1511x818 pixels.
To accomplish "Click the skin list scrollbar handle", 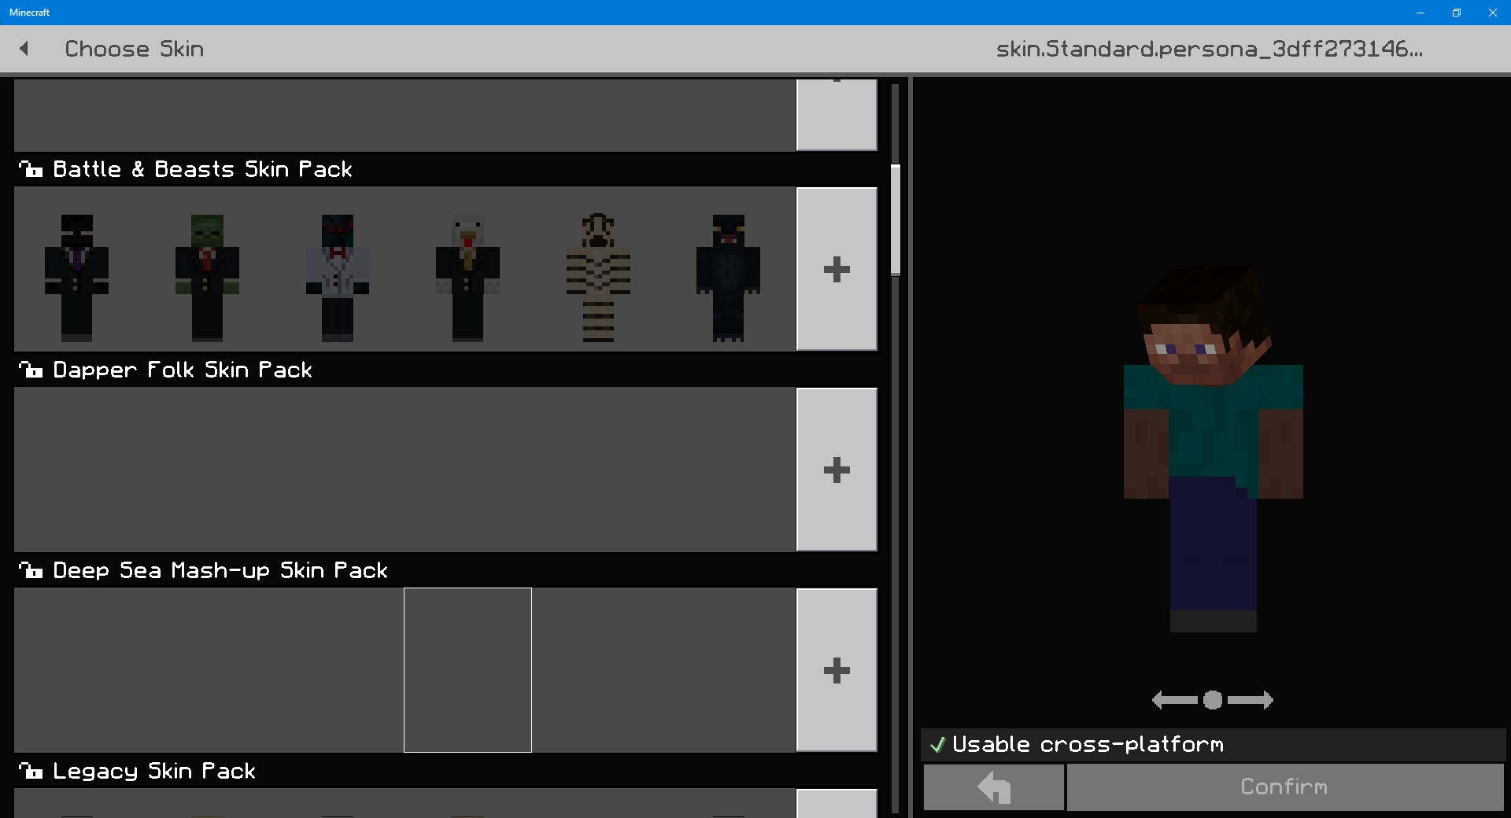I will [896, 220].
